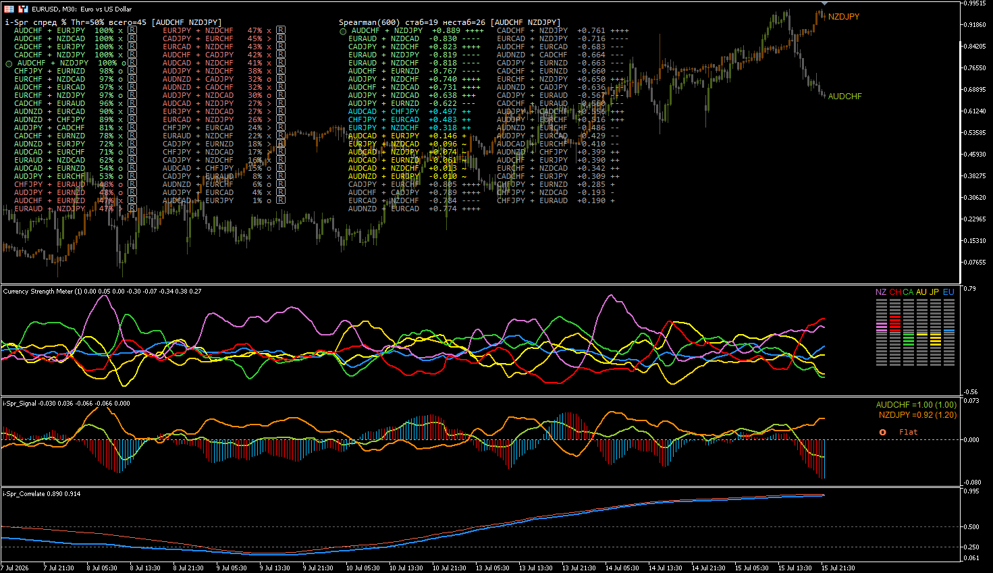The height and width of the screenshot is (573, 993).
Task: Click the 'AUDCHF =1.00 (1.00)' readout
Action: click(x=916, y=405)
